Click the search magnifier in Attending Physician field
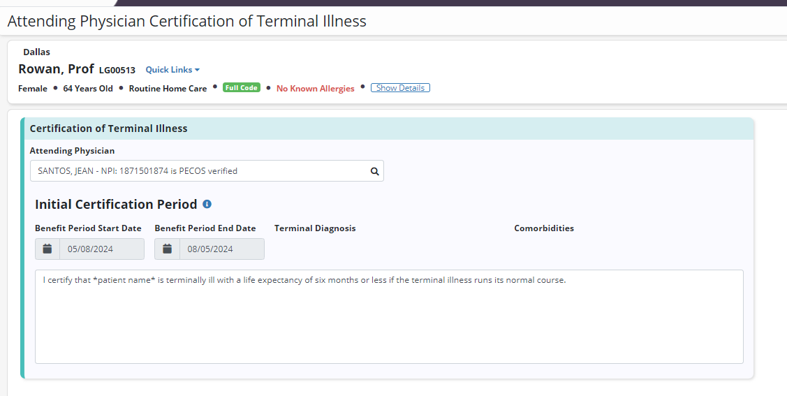The width and height of the screenshot is (787, 396). tap(374, 171)
